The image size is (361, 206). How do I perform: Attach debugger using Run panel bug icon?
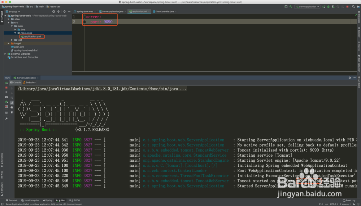click(x=6, y=102)
